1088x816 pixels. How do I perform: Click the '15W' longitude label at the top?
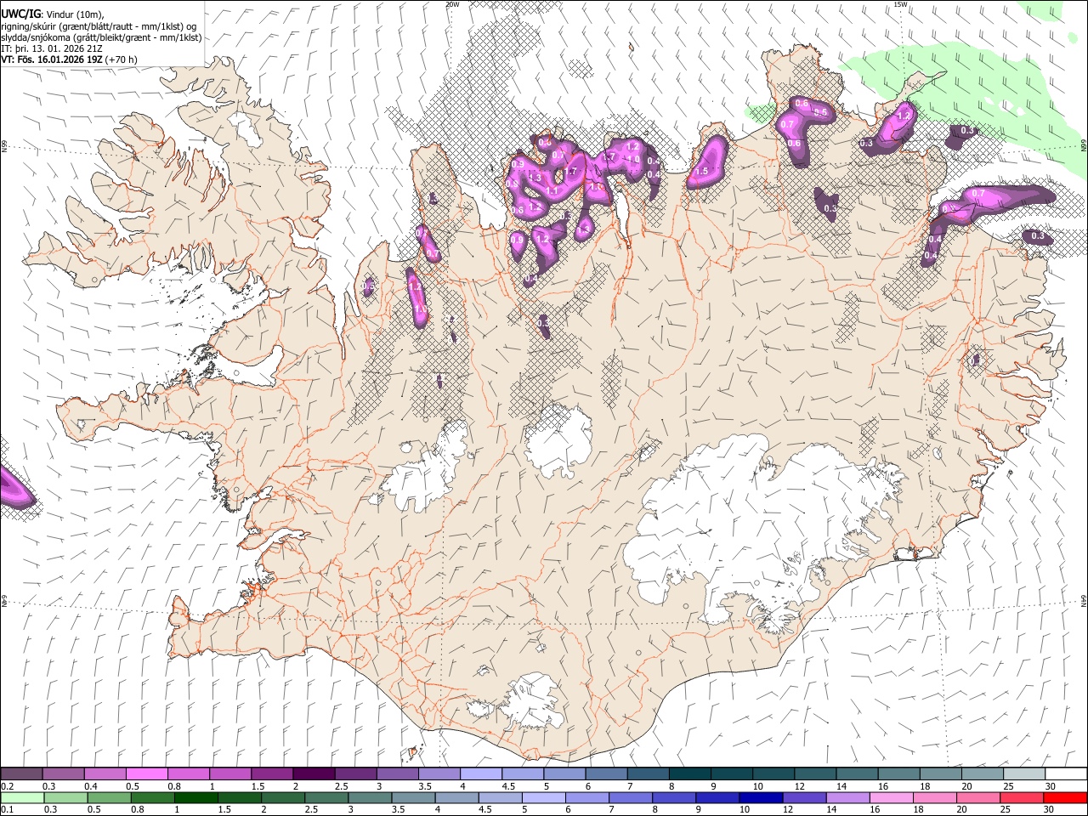coord(900,4)
